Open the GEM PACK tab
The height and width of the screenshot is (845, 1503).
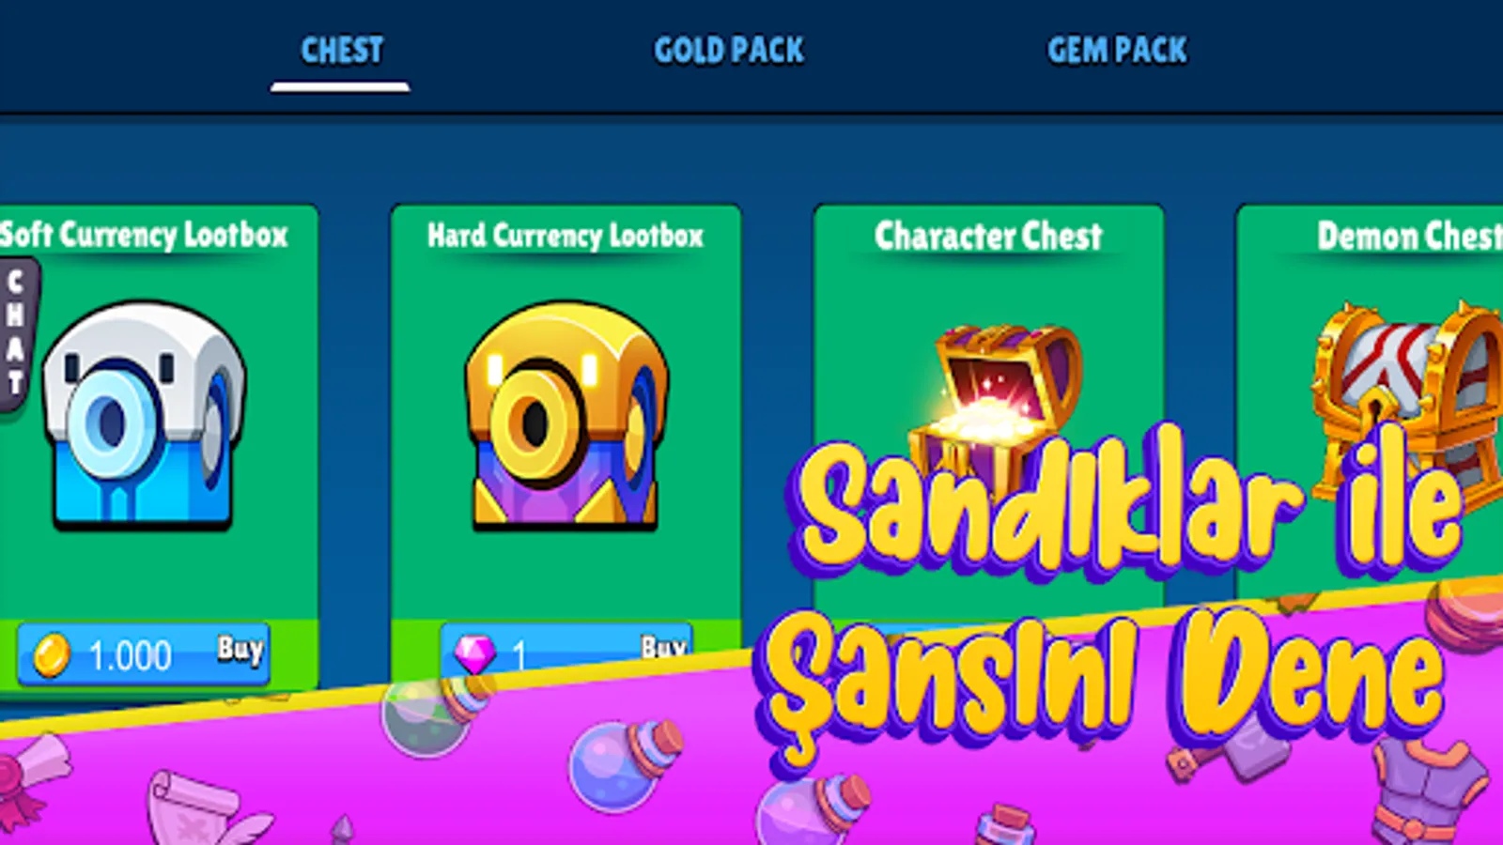[1117, 51]
